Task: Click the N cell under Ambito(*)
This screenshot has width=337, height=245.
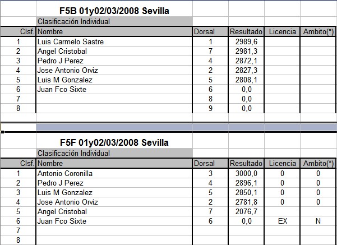Action: (x=318, y=221)
